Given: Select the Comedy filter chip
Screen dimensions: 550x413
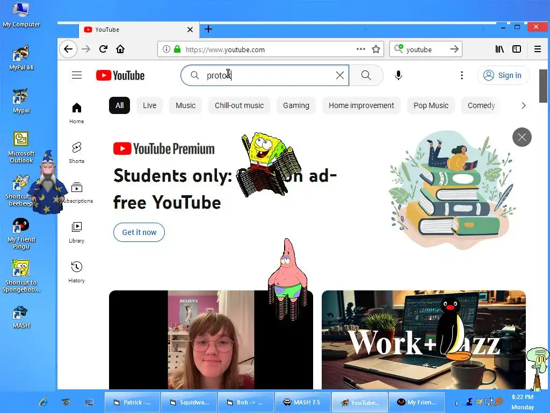Looking at the screenshot, I should 481,105.
